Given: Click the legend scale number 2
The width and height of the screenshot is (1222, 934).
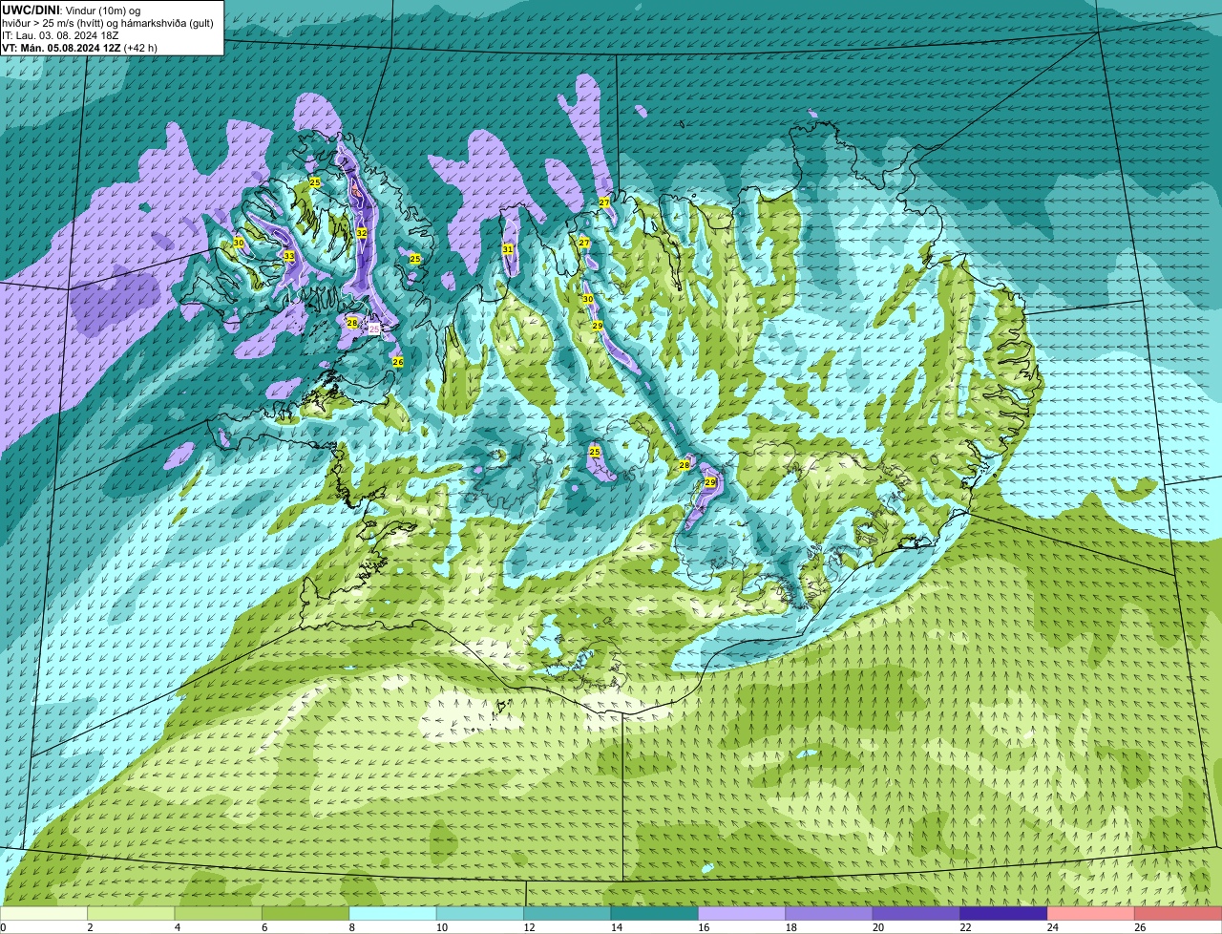Looking at the screenshot, I should click(90, 927).
